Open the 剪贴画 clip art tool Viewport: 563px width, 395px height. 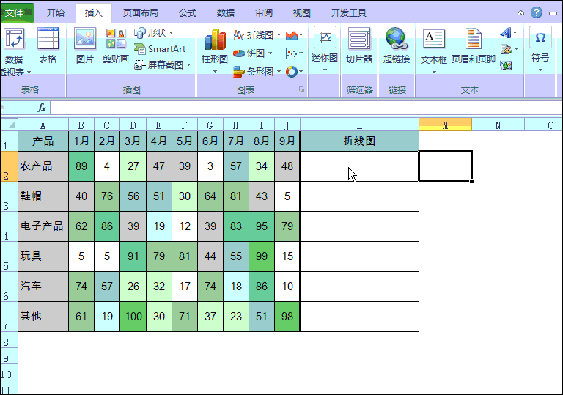point(116,39)
